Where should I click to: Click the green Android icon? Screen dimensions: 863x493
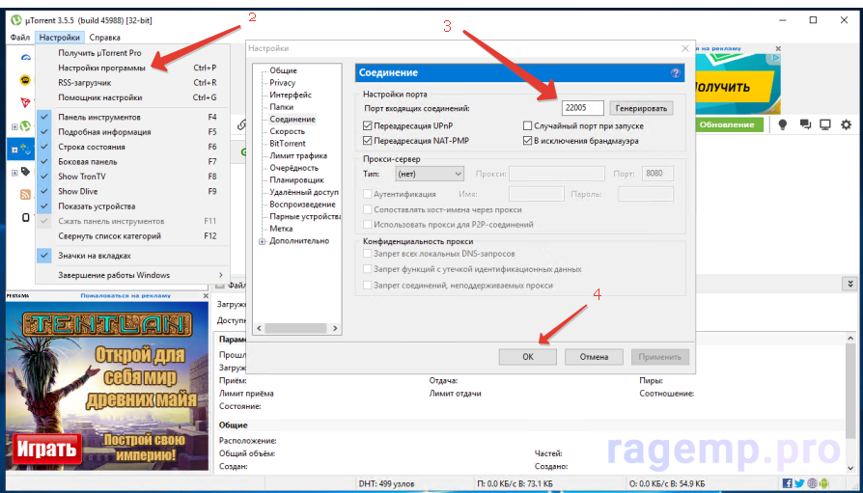824,483
